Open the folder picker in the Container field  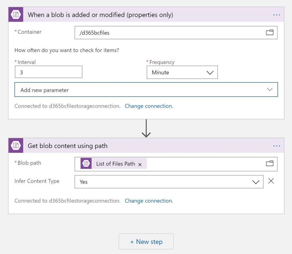pos(269,32)
